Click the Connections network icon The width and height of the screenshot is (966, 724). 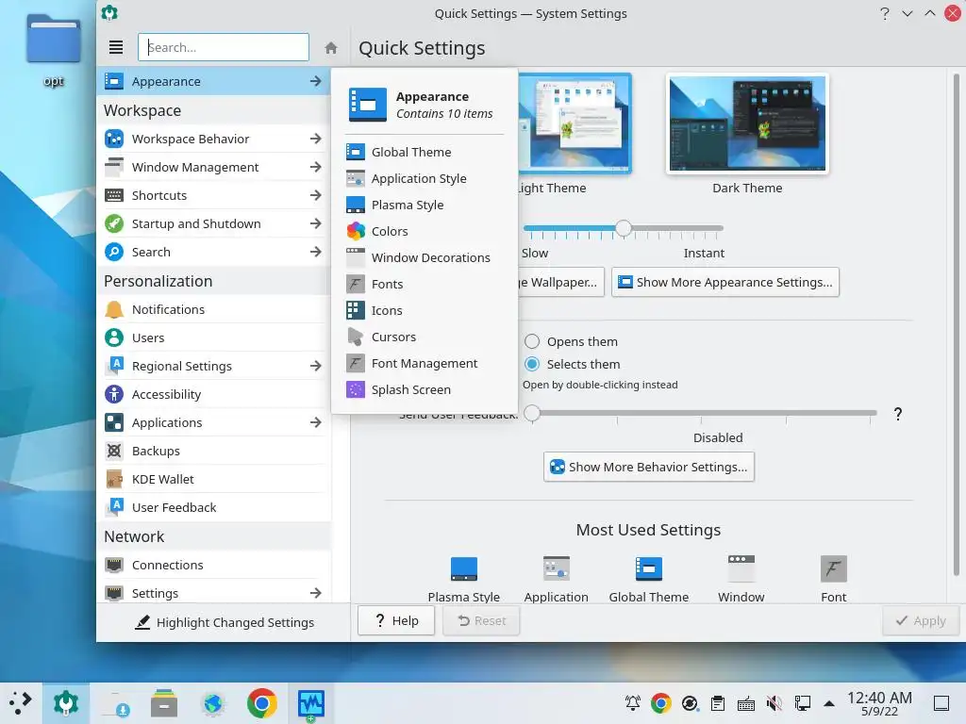pyautogui.click(x=114, y=566)
